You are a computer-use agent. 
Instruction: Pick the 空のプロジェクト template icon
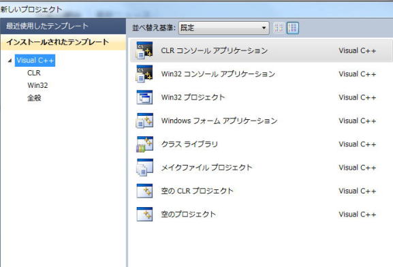pos(144,214)
